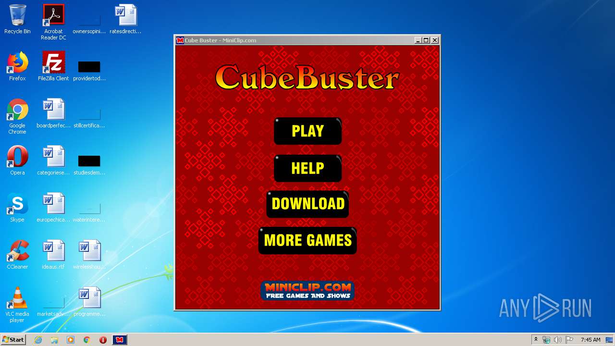Click the network status tray icon
The image size is (615, 346).
click(x=546, y=340)
